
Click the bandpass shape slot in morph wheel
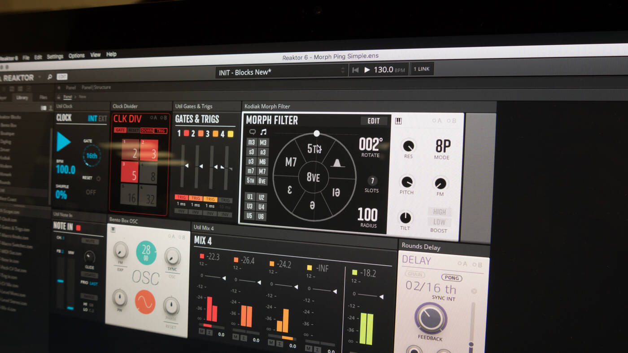coord(337,163)
